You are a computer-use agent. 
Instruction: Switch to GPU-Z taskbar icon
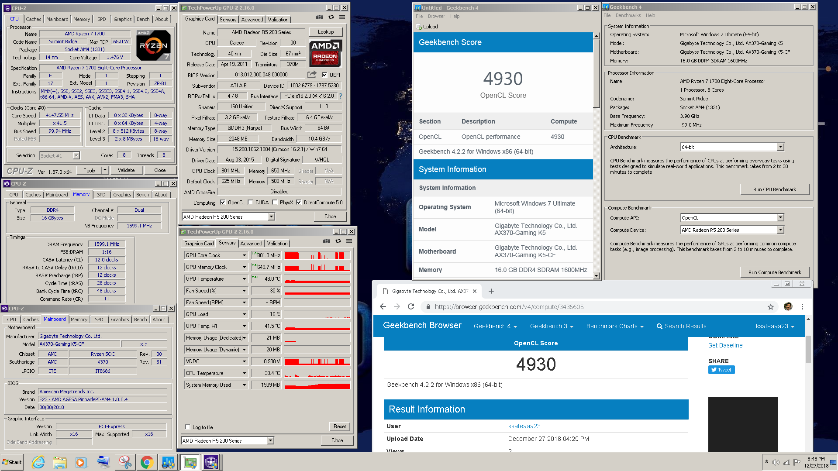(190, 462)
